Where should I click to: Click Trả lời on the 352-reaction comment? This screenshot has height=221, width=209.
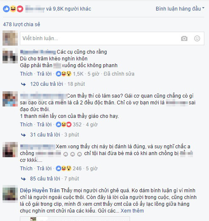44,125
